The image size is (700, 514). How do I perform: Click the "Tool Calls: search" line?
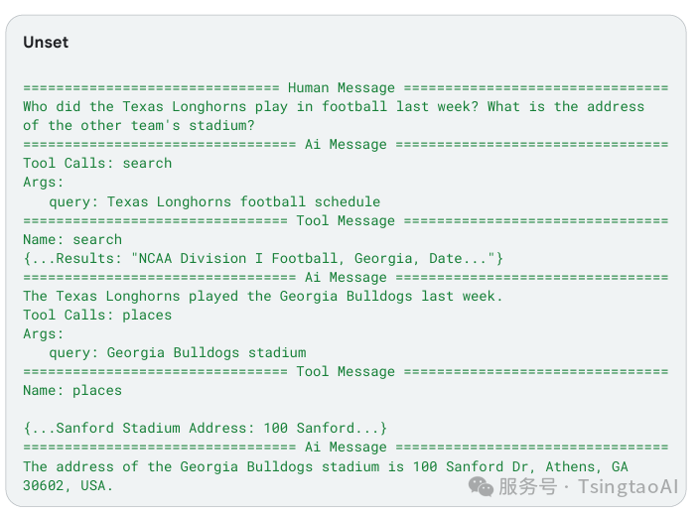coord(97,164)
